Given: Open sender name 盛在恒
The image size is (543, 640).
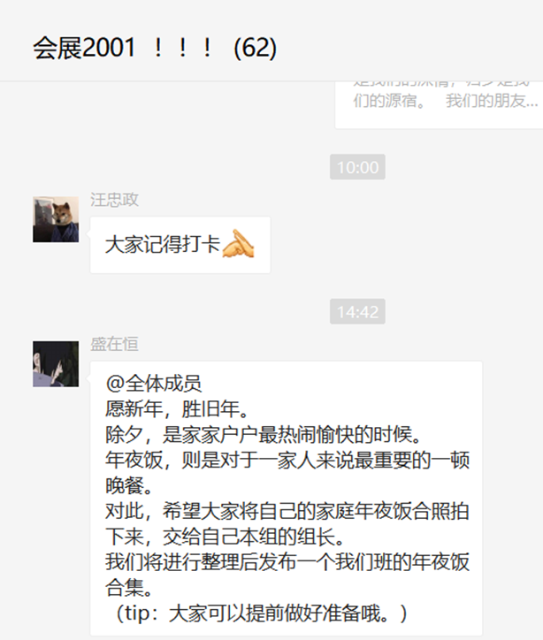Looking at the screenshot, I should 114,345.
